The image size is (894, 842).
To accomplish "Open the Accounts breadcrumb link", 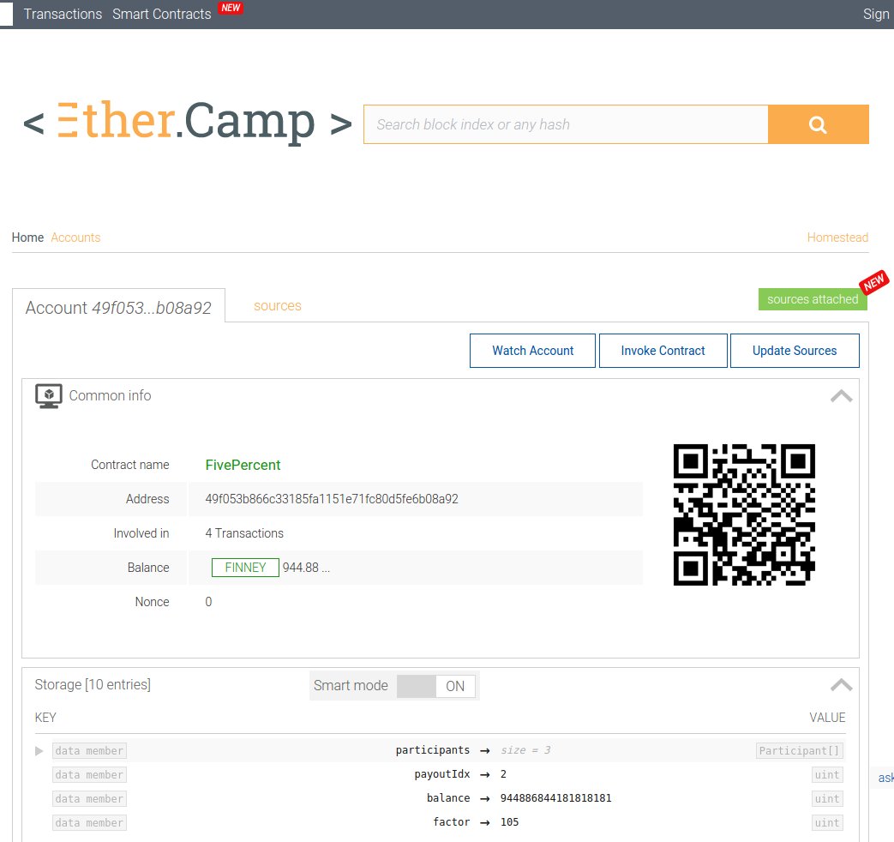I will [x=75, y=238].
